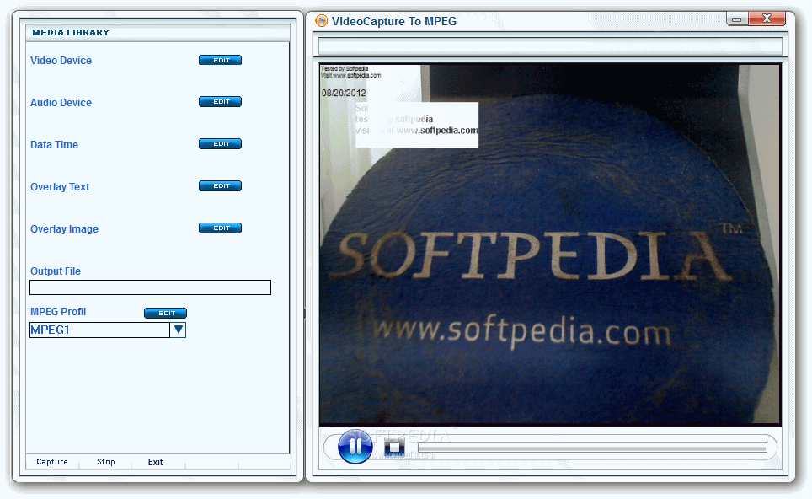Click the Data Time label
812x499 pixels.
[x=55, y=145]
